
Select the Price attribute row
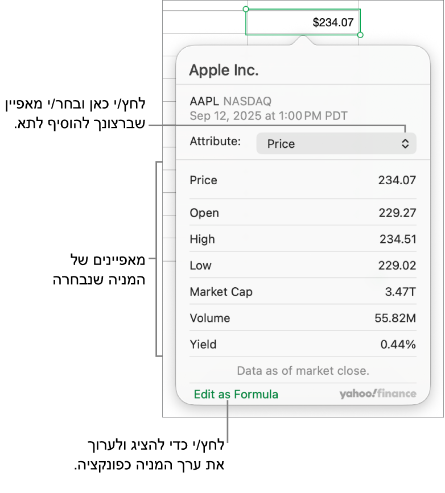(303, 180)
